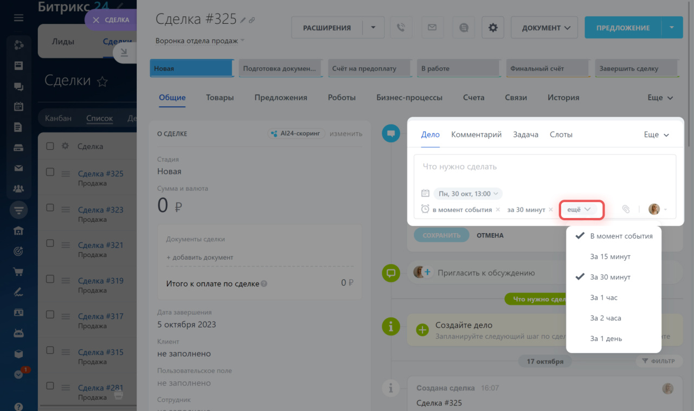This screenshot has height=411, width=694.
Task: Click the paperclip attach file icon
Action: [626, 209]
